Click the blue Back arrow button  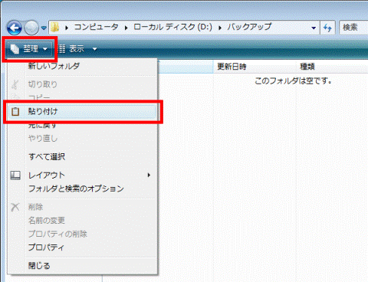(x=14, y=28)
